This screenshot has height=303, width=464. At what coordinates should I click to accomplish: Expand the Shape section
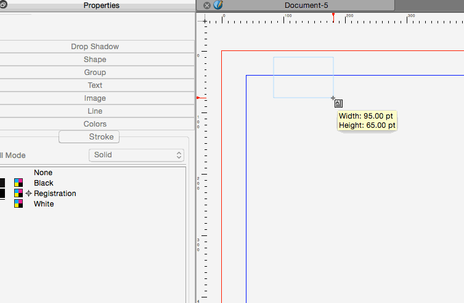click(95, 60)
